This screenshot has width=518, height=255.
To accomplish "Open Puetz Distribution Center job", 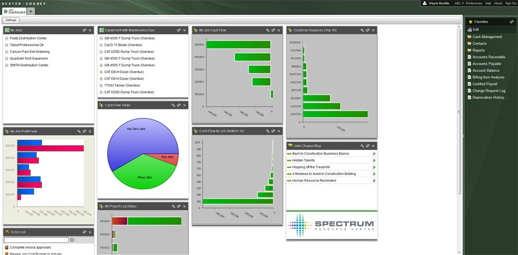I will point(28,38).
